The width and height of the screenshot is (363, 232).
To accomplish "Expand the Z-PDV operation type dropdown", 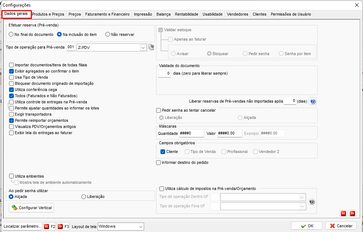I will (143, 48).
